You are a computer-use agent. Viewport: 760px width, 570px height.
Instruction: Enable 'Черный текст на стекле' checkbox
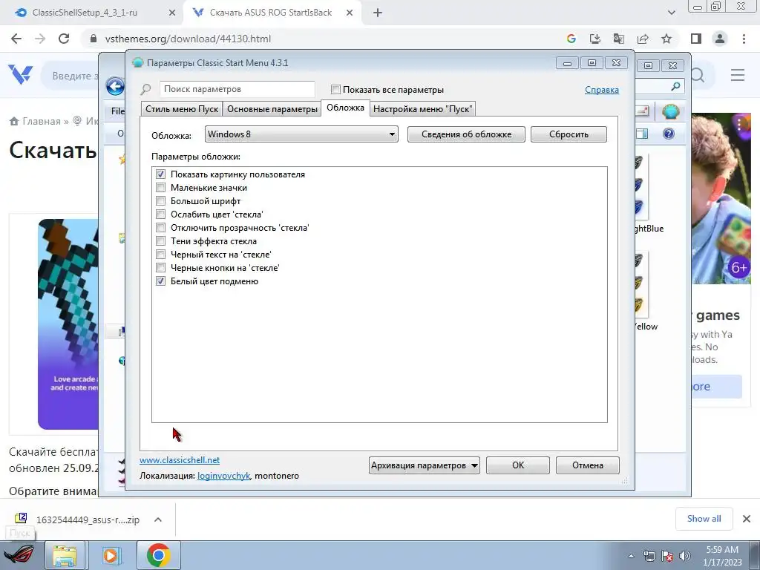point(160,254)
